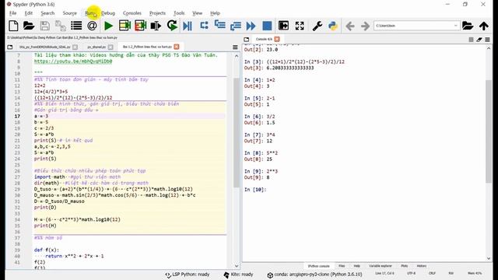Open the PYTHONPATH manager Python icon

(x=333, y=26)
